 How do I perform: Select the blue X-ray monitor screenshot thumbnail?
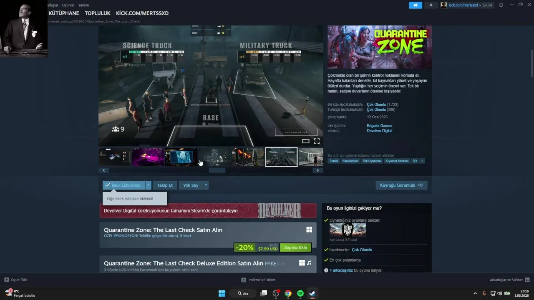click(181, 157)
